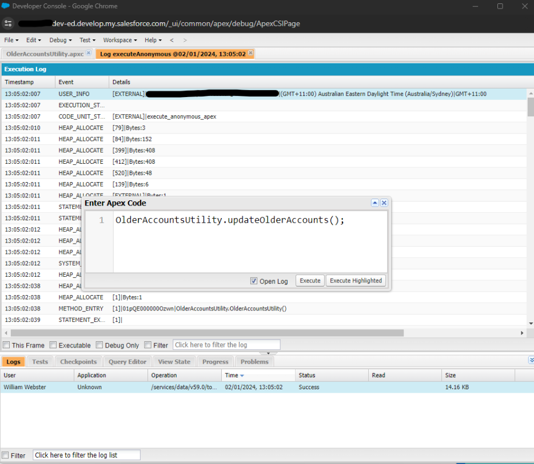Enable the Executable checkbox
The width and height of the screenshot is (534, 464).
click(53, 345)
